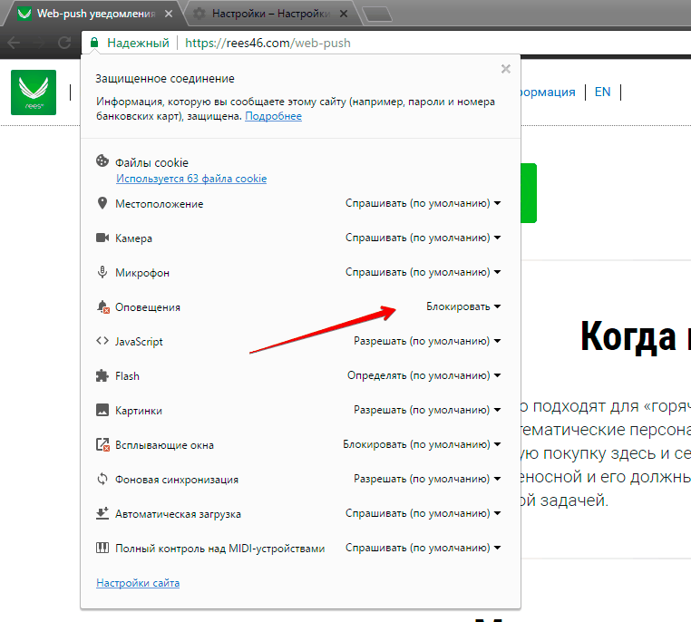
Task: Open Камера permission dropdown
Action: click(x=423, y=238)
